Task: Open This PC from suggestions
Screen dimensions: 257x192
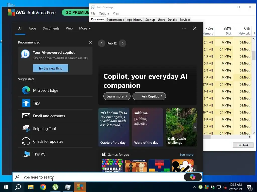Action: click(55, 154)
